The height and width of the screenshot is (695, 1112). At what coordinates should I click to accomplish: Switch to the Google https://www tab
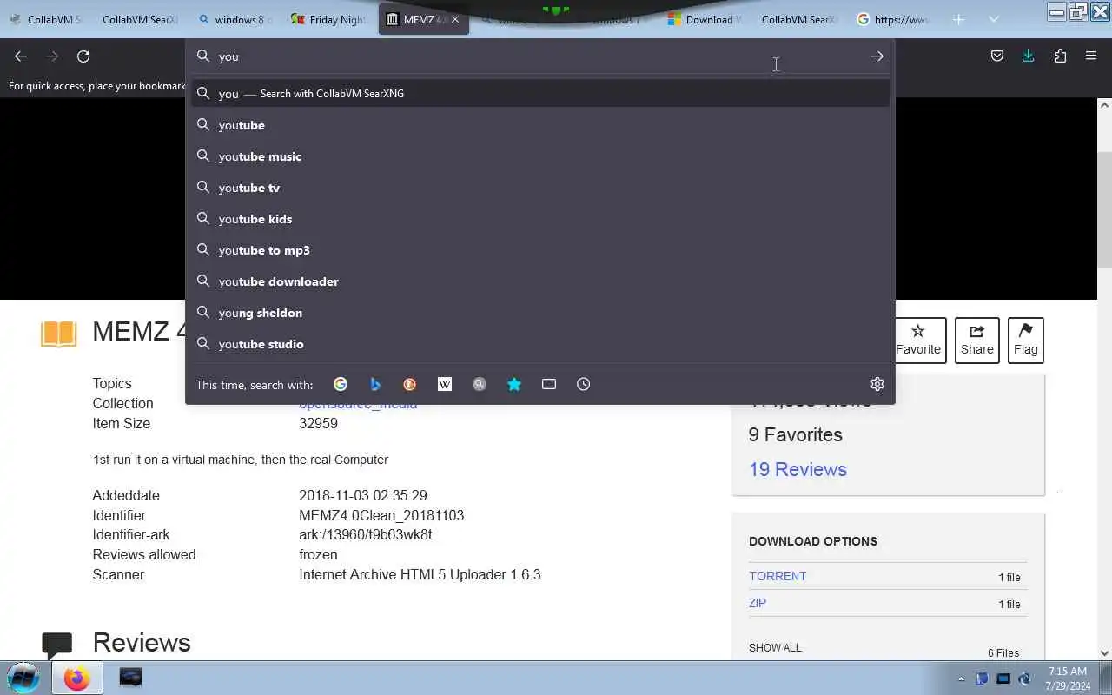pos(892,19)
